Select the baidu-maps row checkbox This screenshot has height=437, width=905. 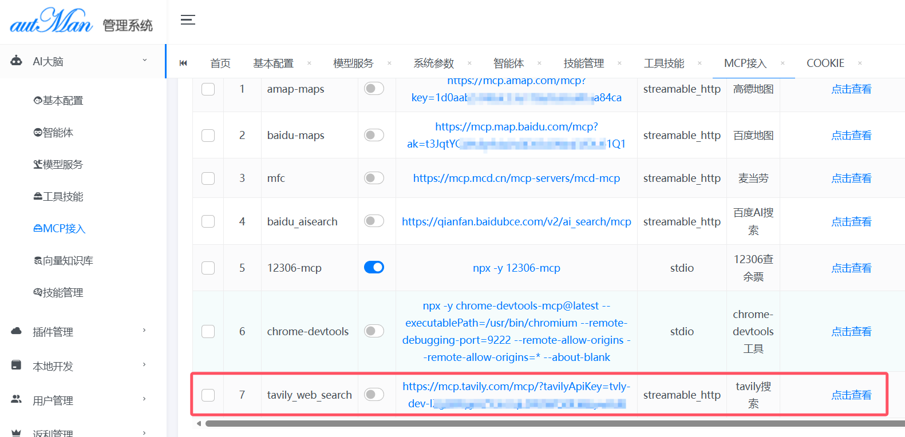[x=208, y=136]
